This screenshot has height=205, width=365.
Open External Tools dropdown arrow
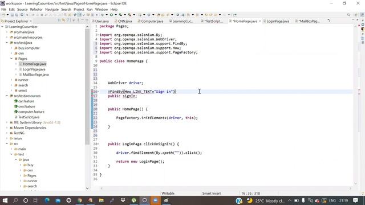[x=134, y=15]
